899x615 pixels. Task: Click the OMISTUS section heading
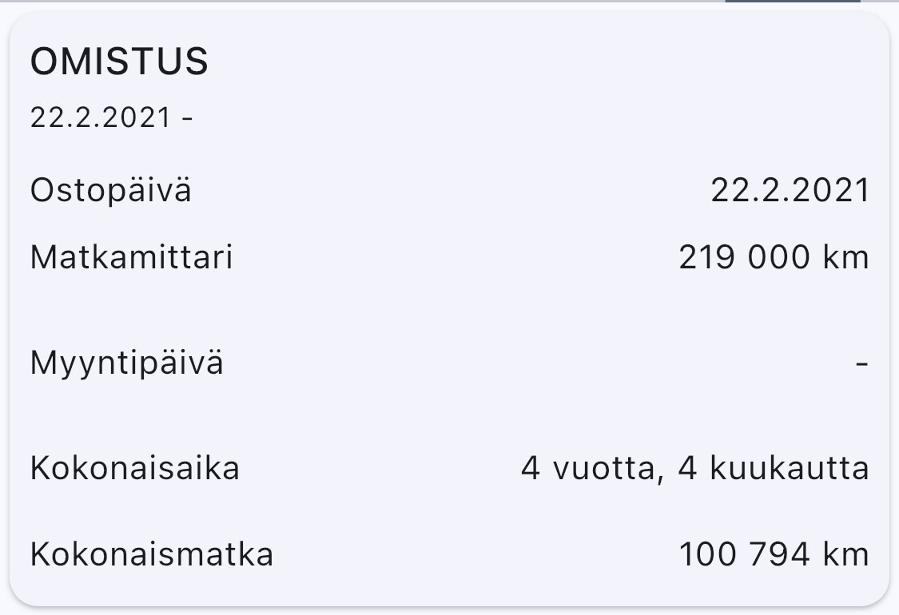[119, 61]
